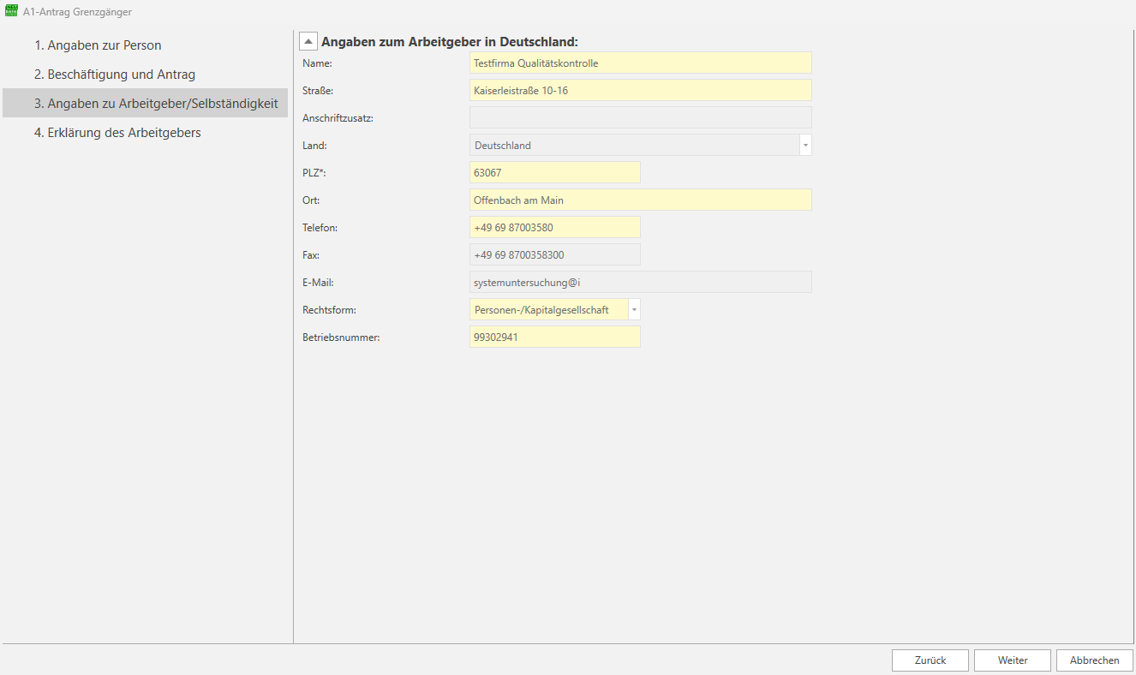Select step 3 Angaben zu Arbeitgeber/Selbständigkeit

(155, 104)
